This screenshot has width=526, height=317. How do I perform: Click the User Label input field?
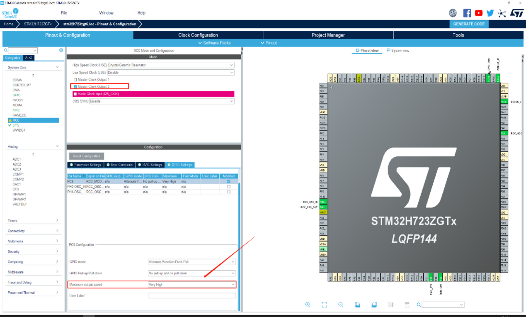[x=192, y=296]
